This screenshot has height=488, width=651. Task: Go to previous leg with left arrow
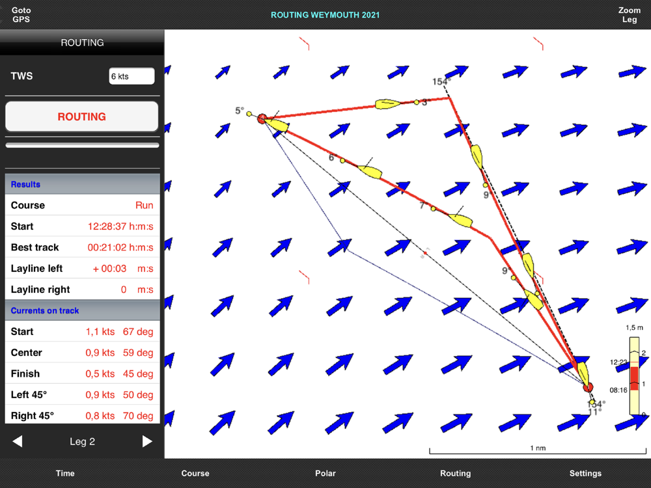click(18, 441)
